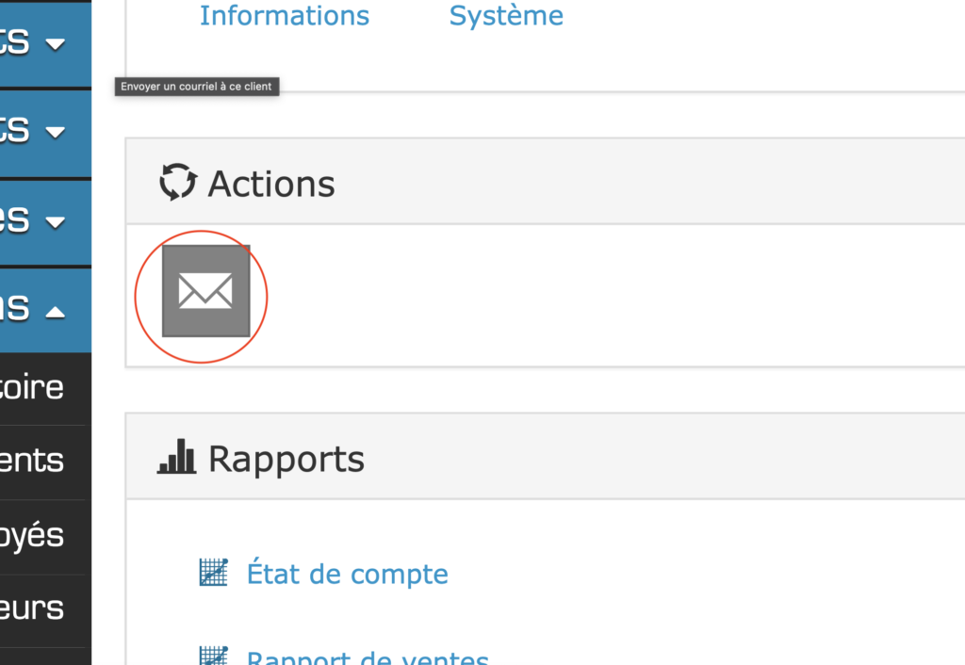Click the envelope icon to email client
Screen dimensions: 965x665
[205, 291]
